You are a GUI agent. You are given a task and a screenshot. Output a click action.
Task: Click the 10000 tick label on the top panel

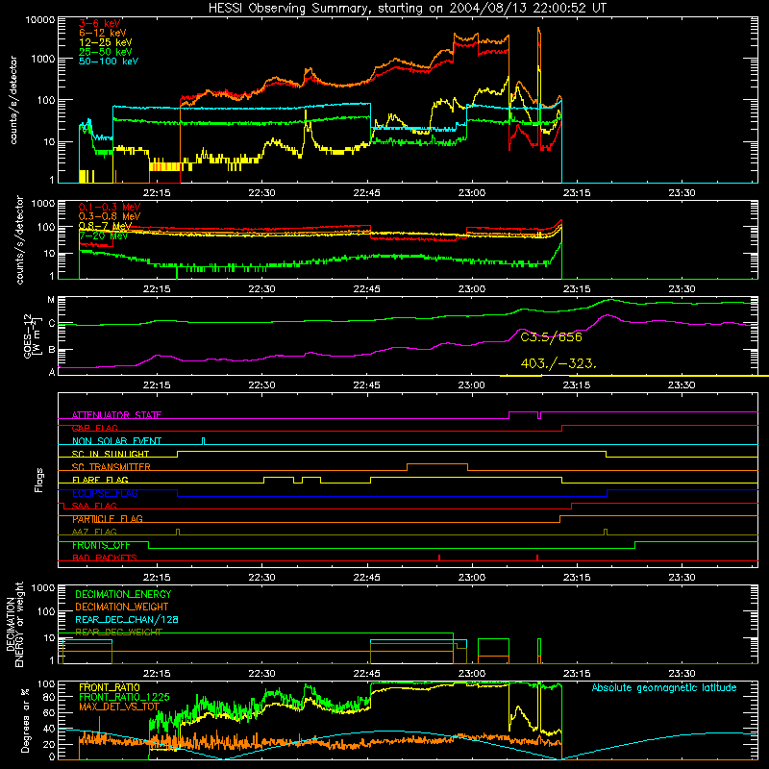(x=40, y=19)
